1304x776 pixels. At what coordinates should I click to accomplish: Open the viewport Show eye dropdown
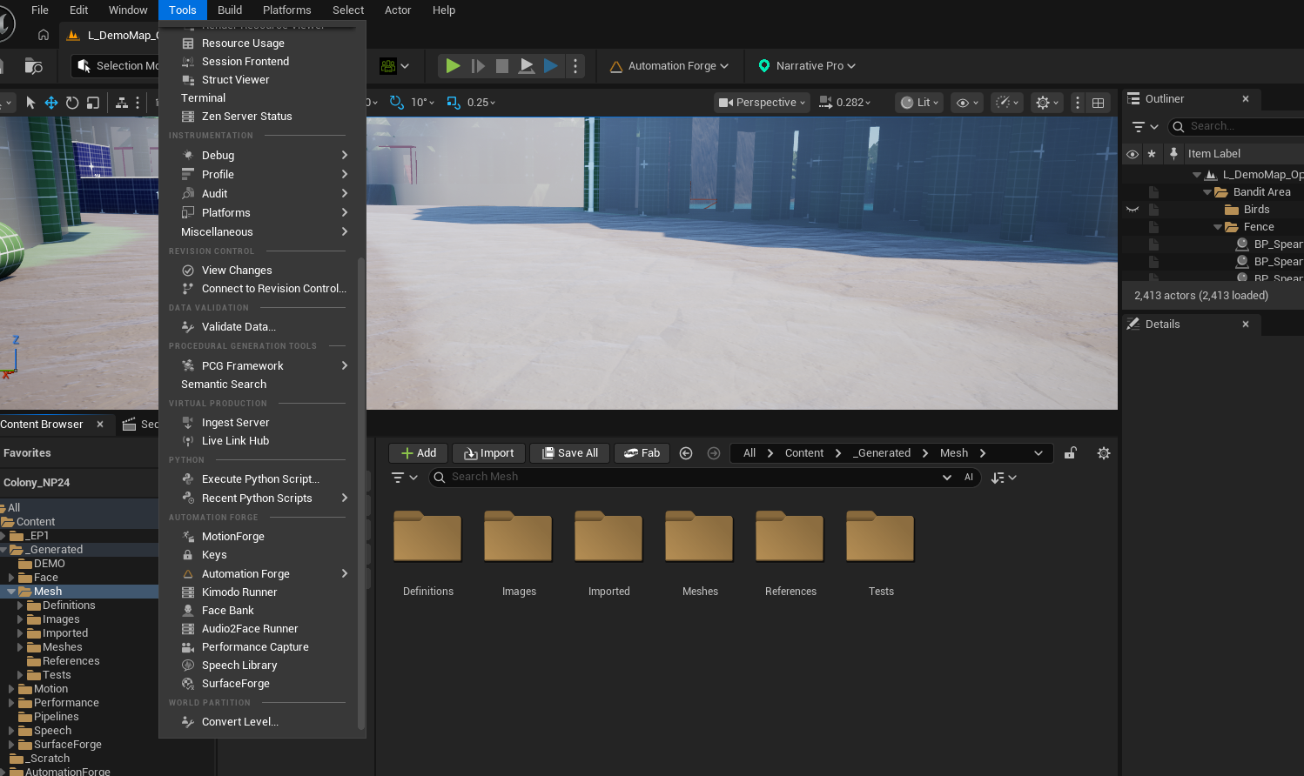click(x=967, y=102)
